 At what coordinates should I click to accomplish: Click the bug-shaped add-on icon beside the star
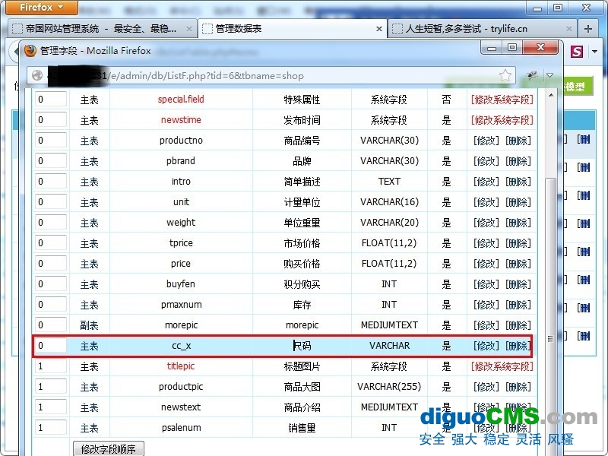(x=532, y=74)
